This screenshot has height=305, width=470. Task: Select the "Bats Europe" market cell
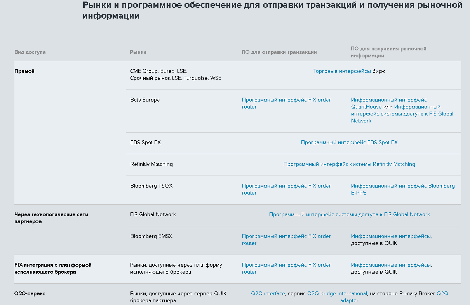(x=145, y=100)
